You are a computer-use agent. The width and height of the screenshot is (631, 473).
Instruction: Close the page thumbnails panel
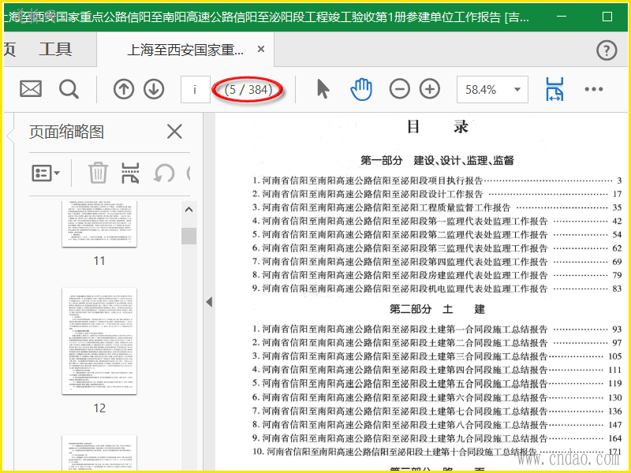[x=174, y=132]
